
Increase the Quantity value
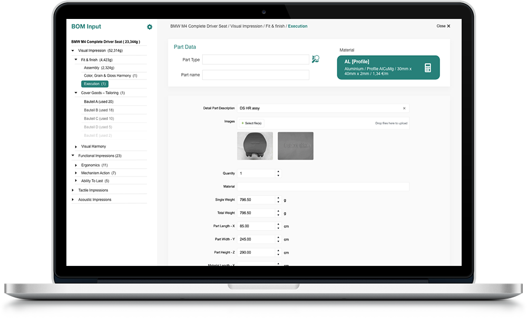pyautogui.click(x=278, y=172)
